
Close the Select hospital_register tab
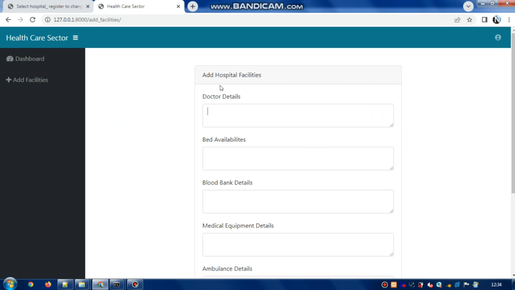coord(88,6)
